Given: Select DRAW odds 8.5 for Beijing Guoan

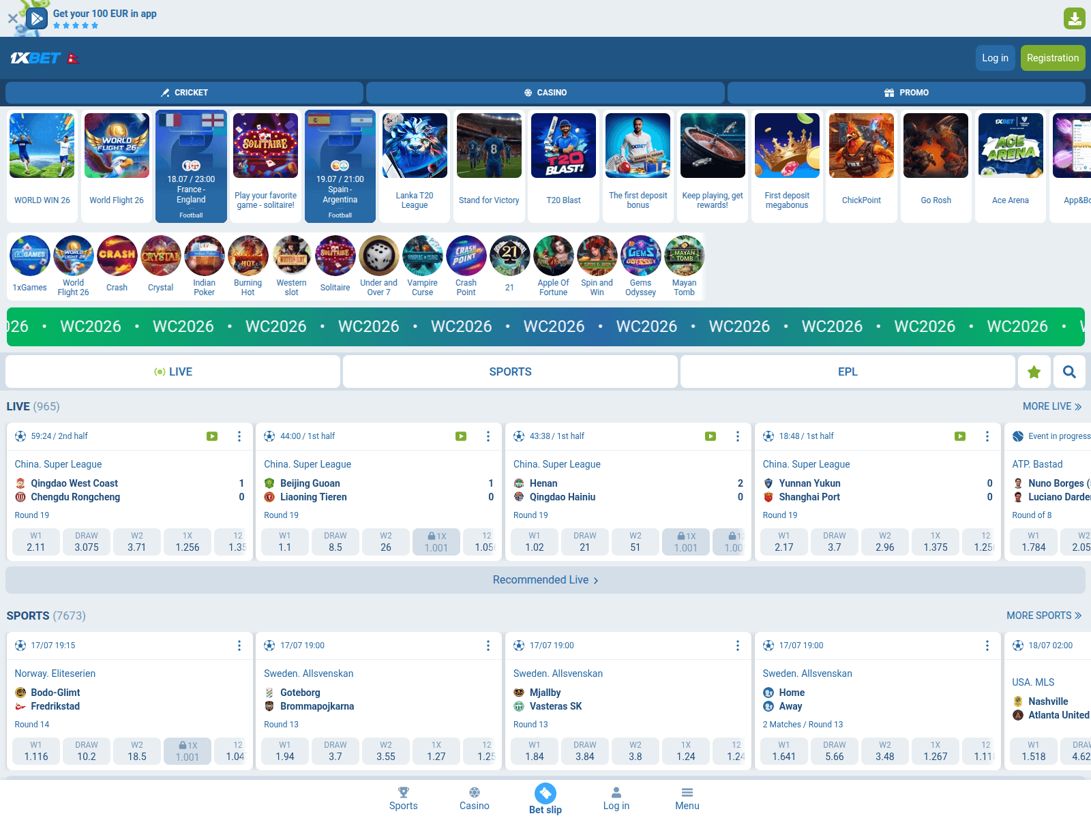Looking at the screenshot, I should coord(335,542).
